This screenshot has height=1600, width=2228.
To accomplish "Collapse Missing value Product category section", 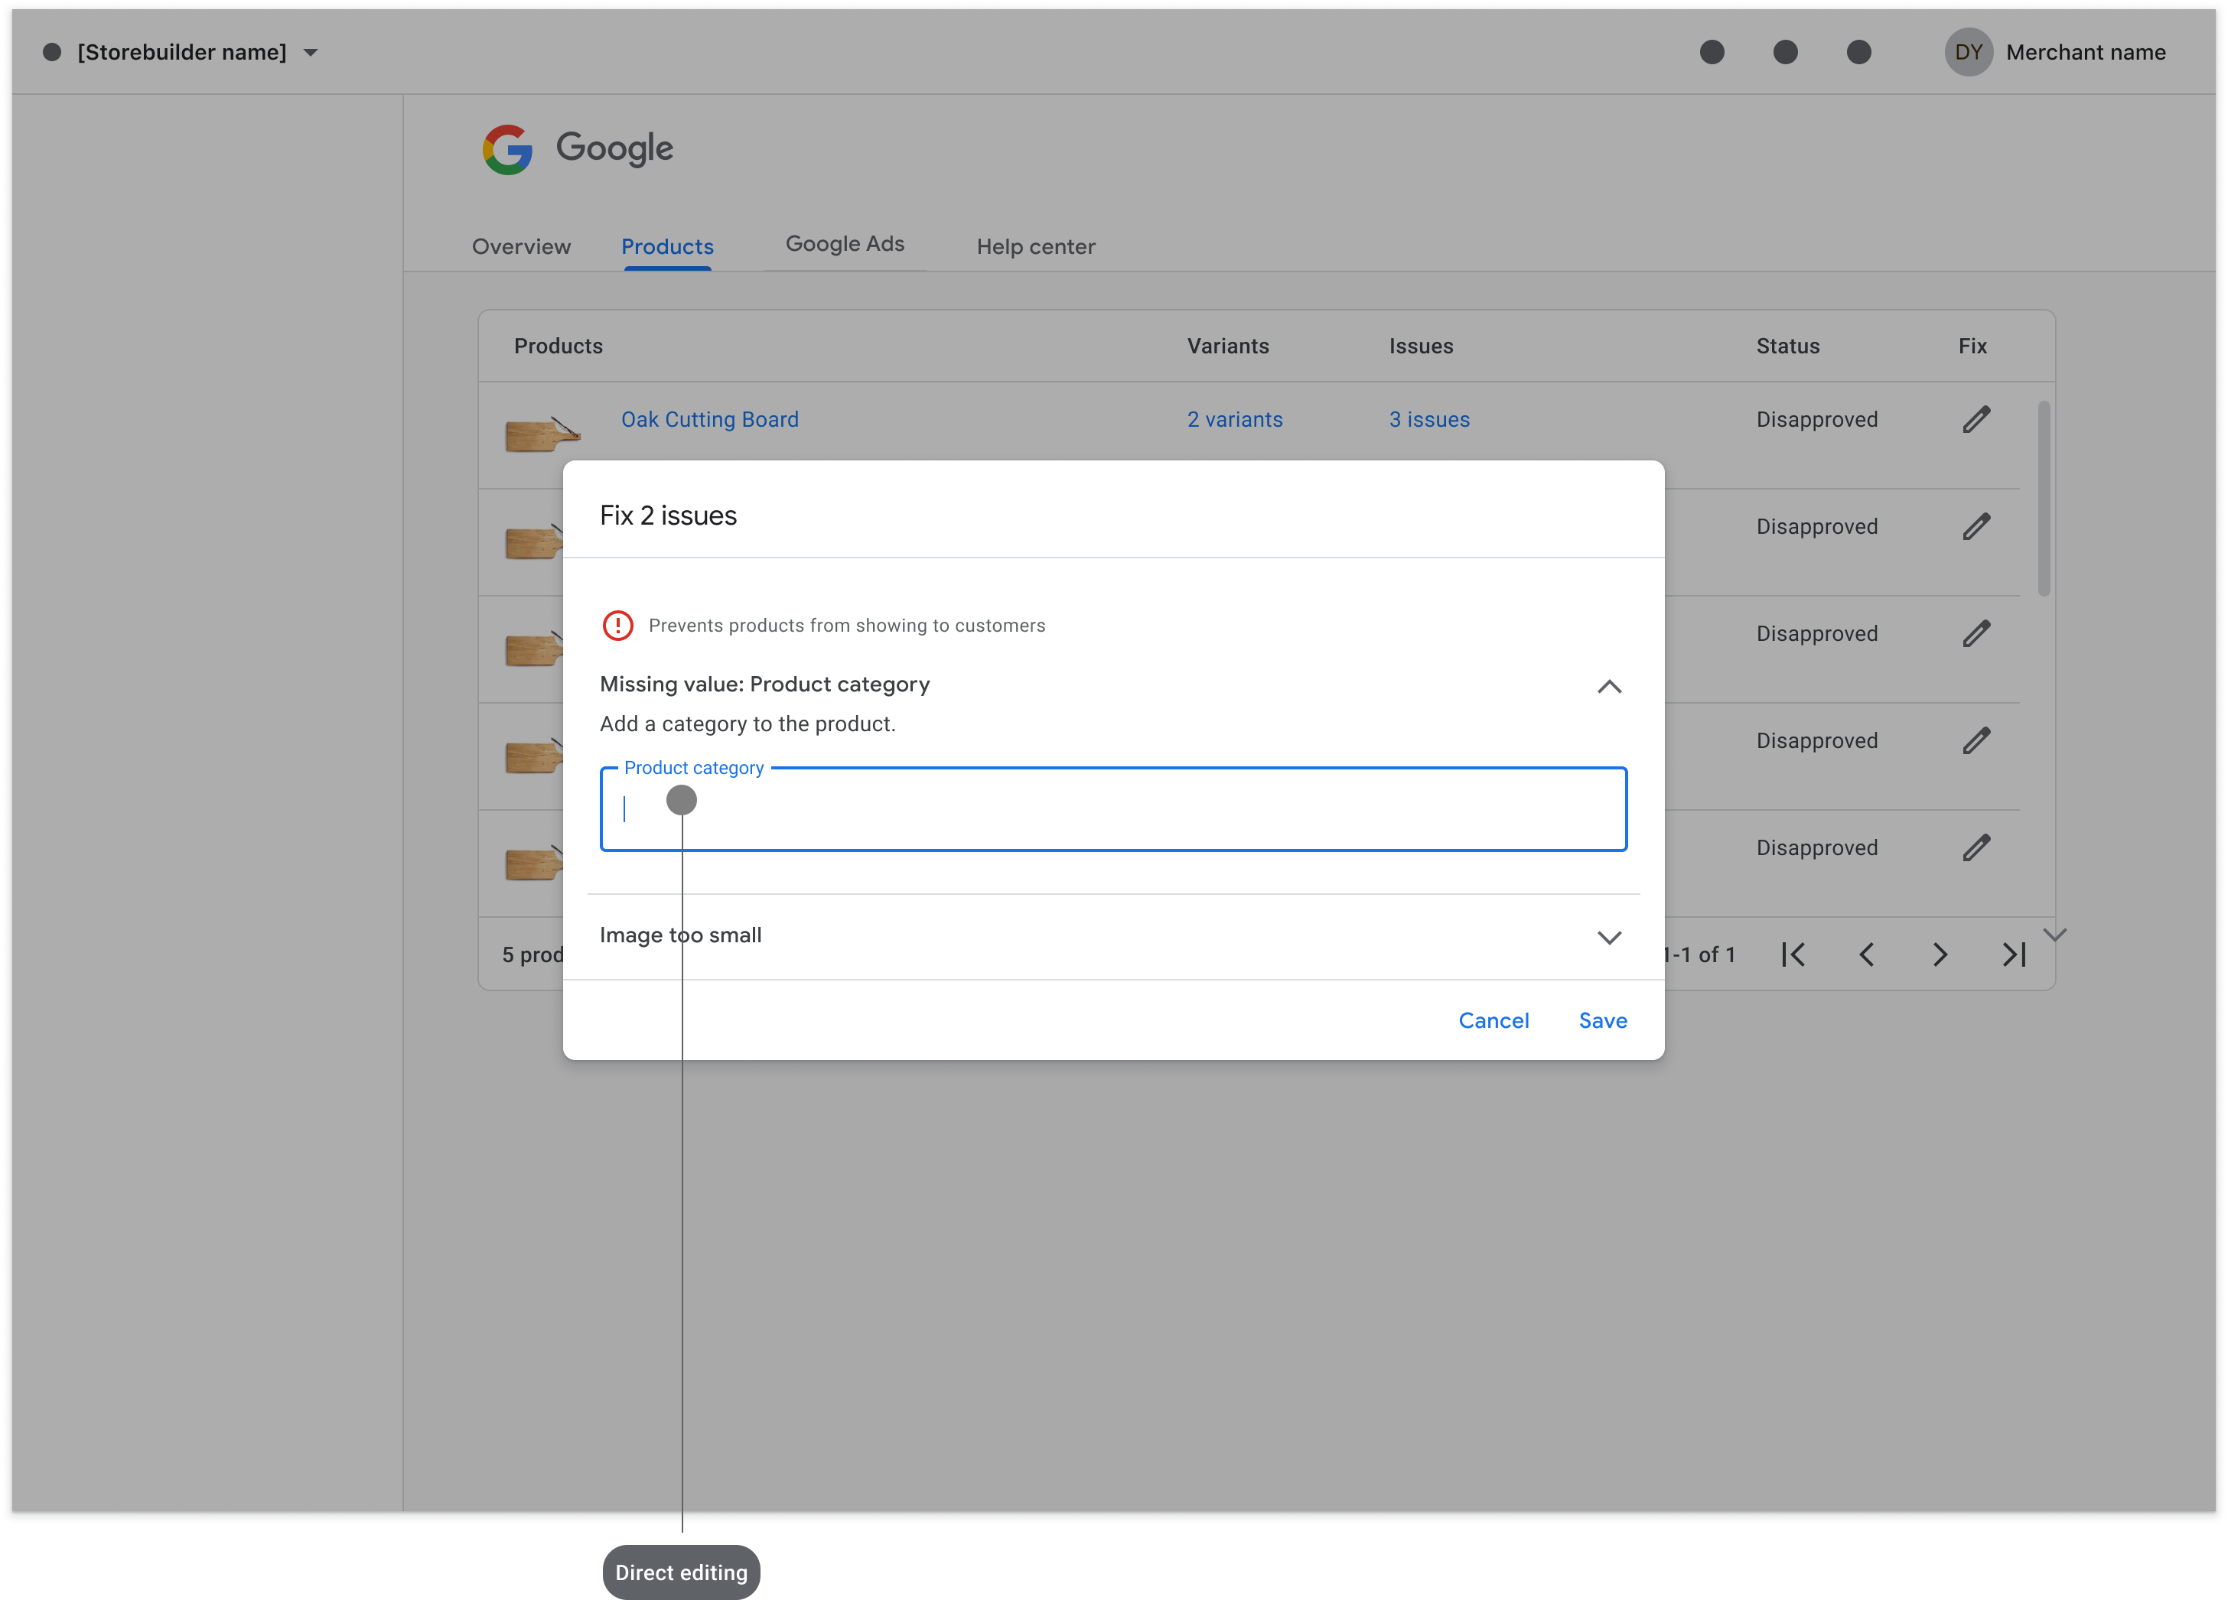I will tap(1608, 687).
